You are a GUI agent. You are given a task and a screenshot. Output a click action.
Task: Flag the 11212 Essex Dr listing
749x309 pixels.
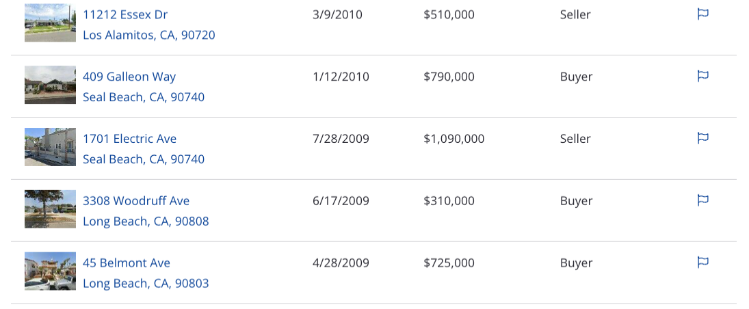pyautogui.click(x=702, y=14)
